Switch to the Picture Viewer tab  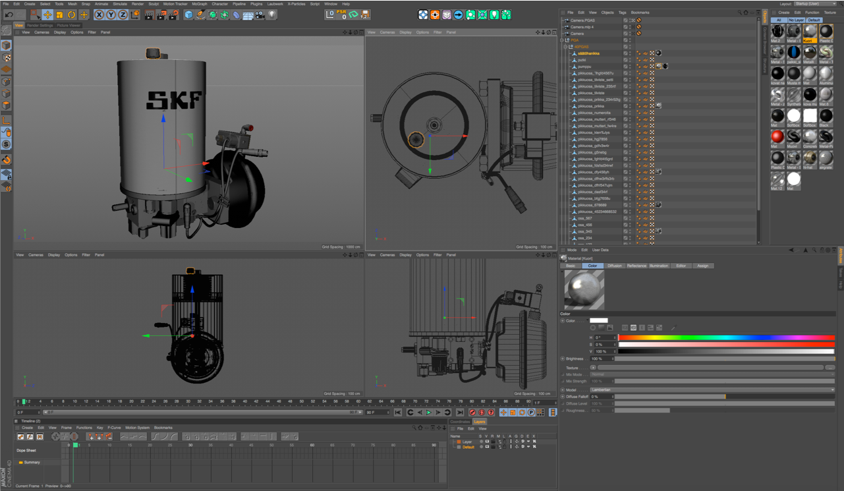point(69,25)
